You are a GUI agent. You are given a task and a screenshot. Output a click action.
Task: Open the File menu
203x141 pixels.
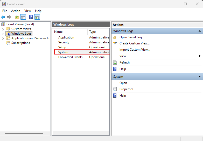point(5,11)
